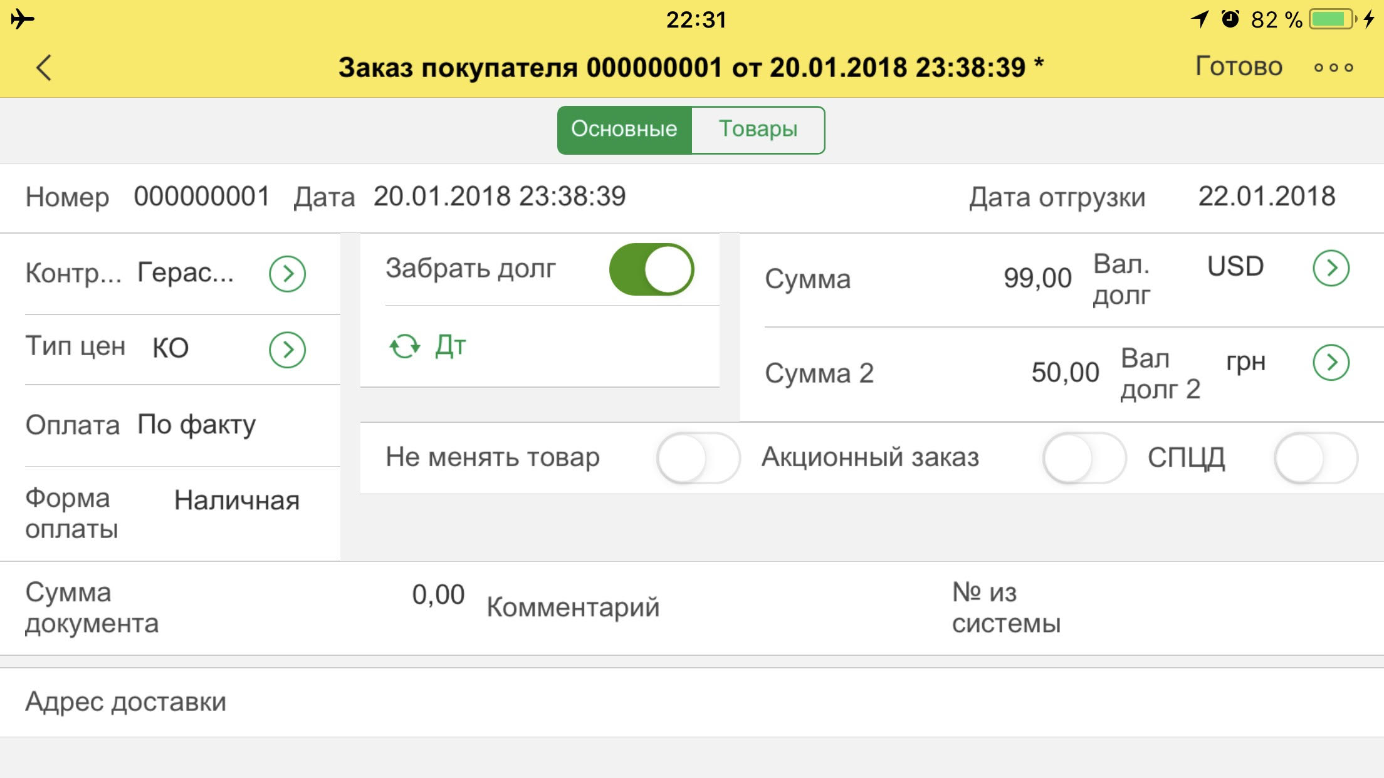Change Форма оплаты from Наличная
The image size is (1384, 778).
pyautogui.click(x=237, y=501)
